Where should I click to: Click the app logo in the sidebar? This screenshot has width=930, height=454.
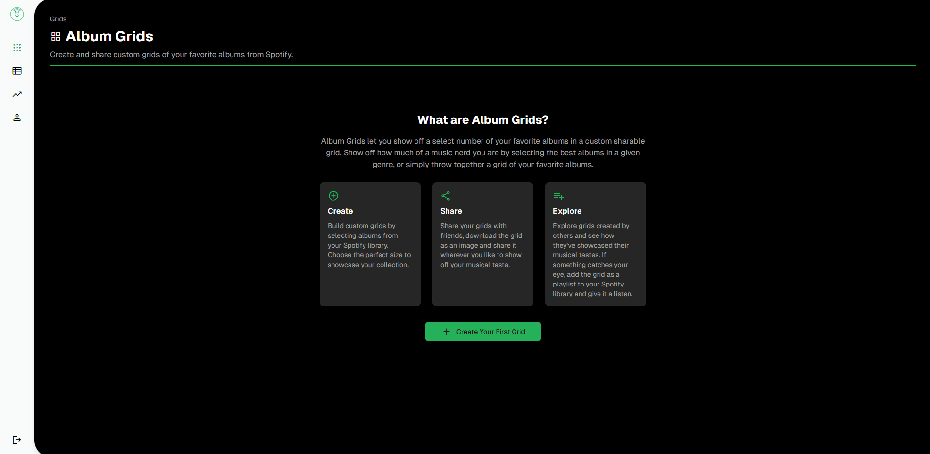(x=17, y=14)
